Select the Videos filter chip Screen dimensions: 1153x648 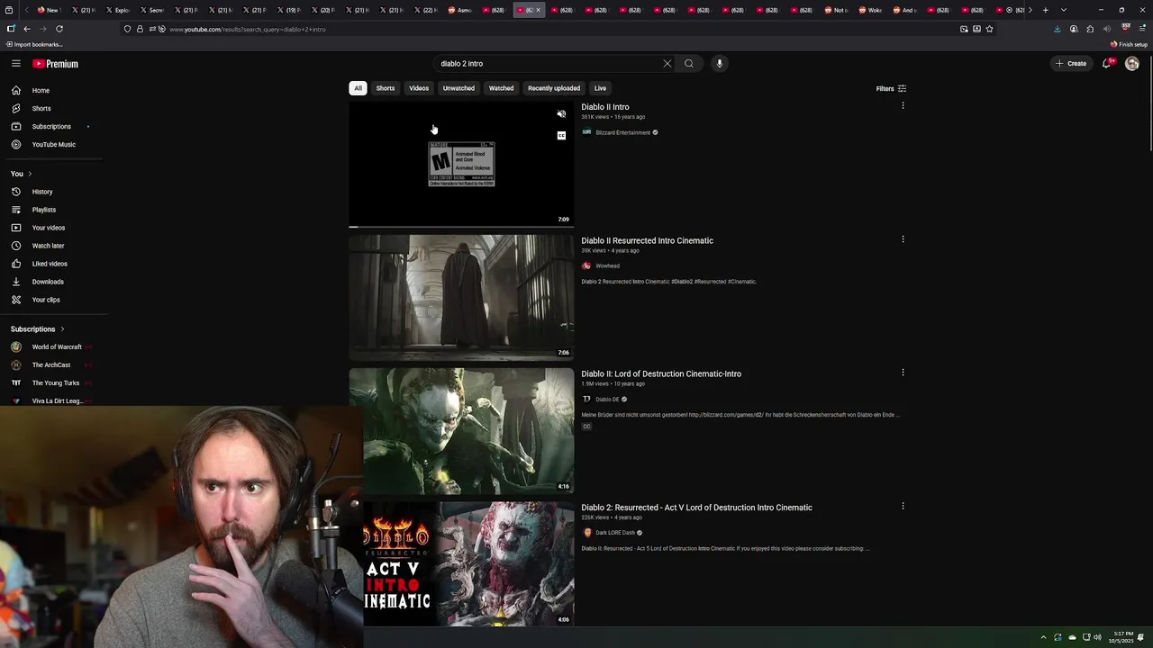point(419,88)
